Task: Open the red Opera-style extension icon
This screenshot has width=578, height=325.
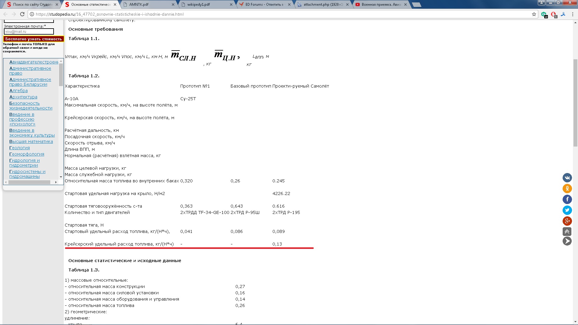Action: tap(554, 14)
